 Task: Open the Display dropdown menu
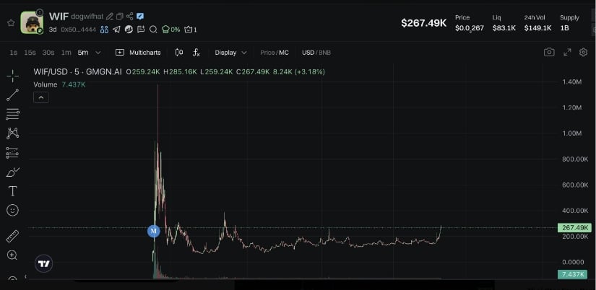coord(230,53)
